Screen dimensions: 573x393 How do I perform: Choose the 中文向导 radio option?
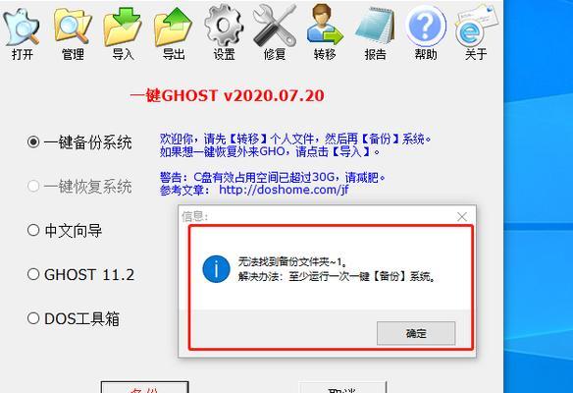click(x=33, y=230)
